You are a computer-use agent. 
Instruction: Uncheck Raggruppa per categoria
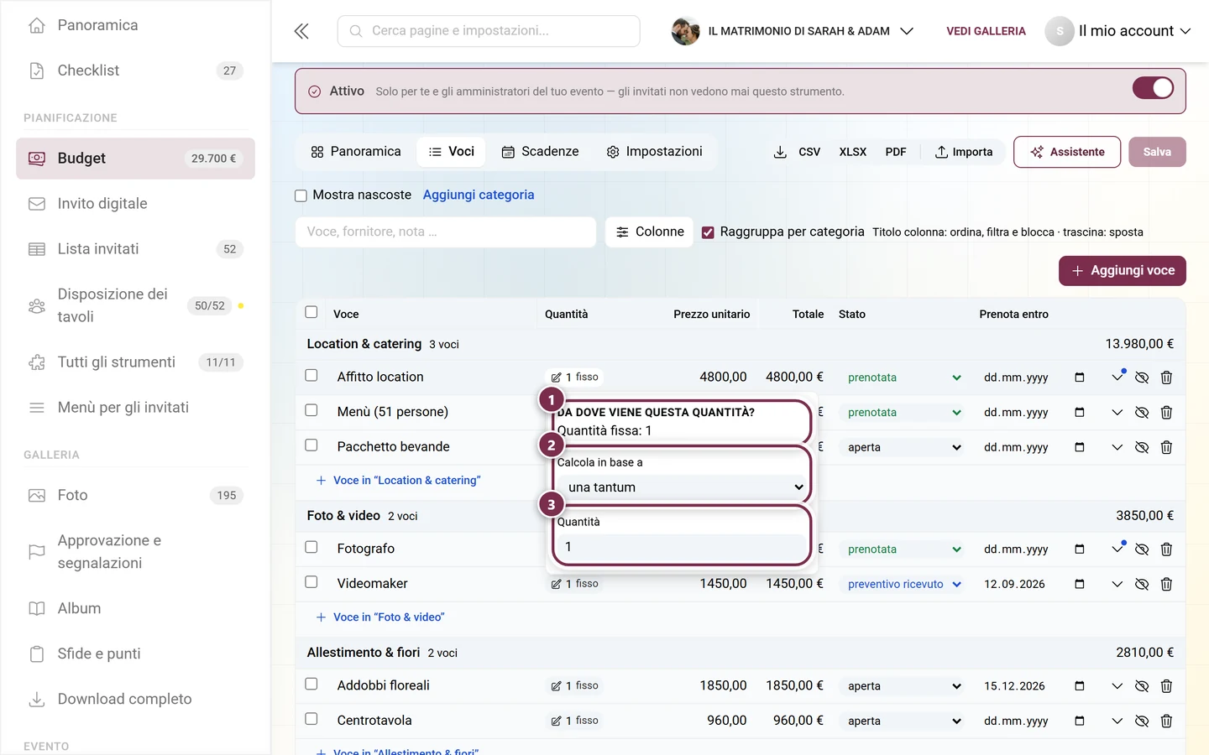point(708,232)
